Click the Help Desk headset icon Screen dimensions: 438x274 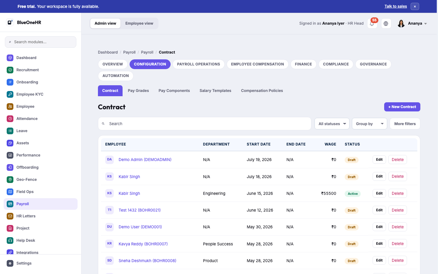point(10,241)
